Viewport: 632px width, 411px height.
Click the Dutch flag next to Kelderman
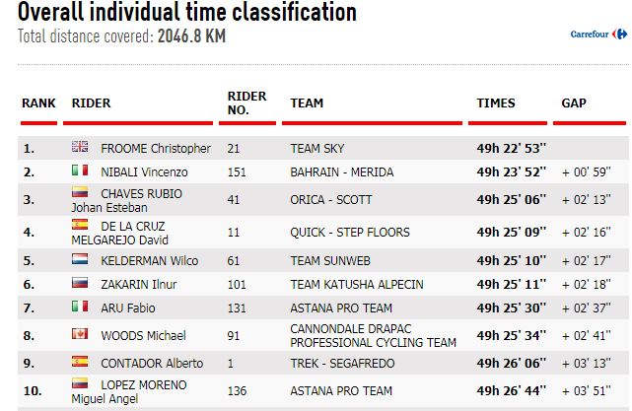pos(80,258)
